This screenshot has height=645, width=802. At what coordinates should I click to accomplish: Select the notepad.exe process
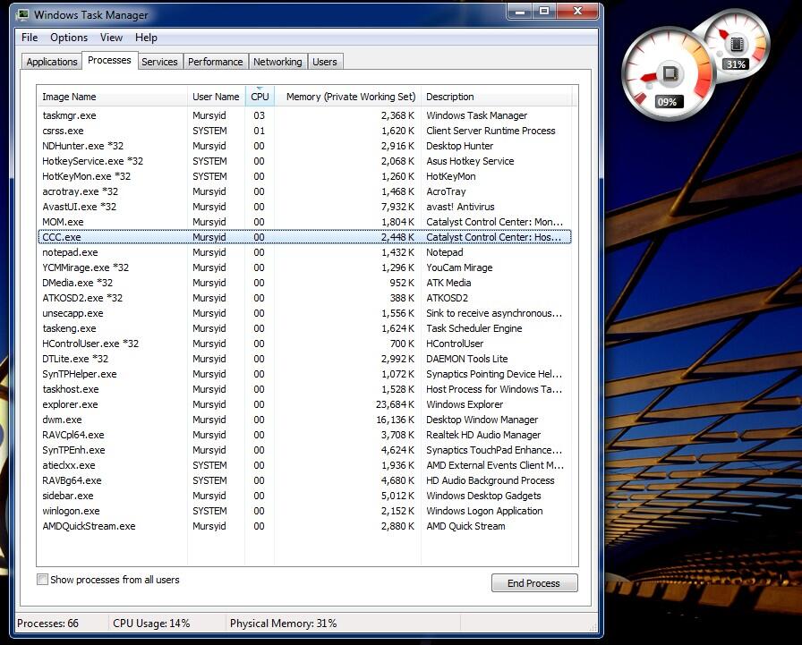tap(305, 252)
